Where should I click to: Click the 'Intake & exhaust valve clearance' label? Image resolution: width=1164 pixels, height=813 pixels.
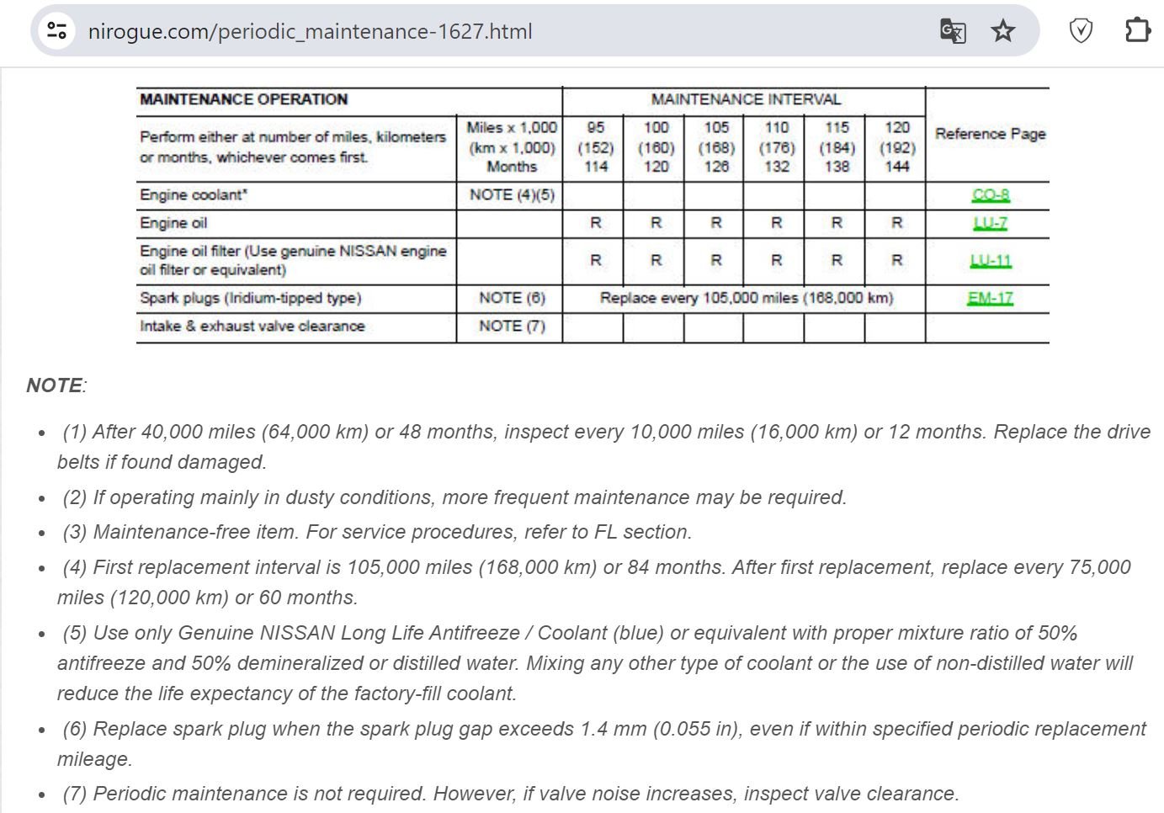(x=252, y=326)
